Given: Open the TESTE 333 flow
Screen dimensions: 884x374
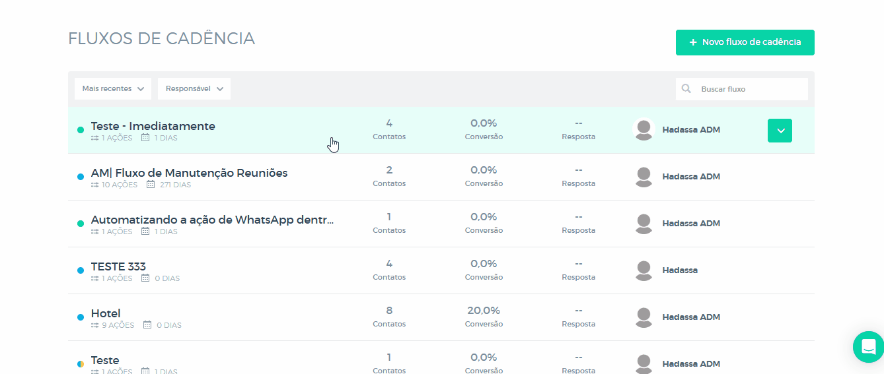Looking at the screenshot, I should point(118,266).
